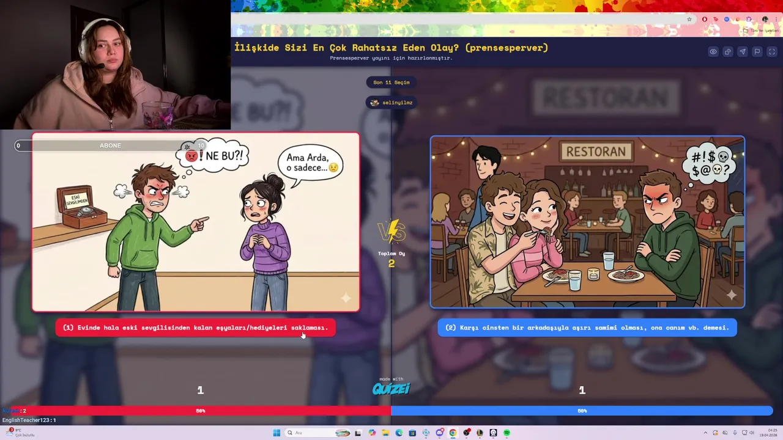783x440 pixels.
Task: Open the Windows Start menu
Action: [x=276, y=433]
